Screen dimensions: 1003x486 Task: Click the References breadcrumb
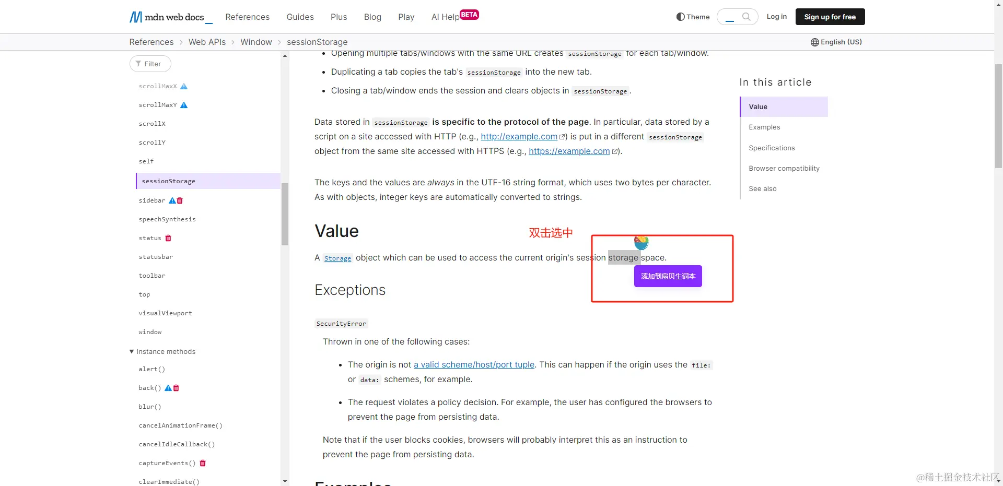151,42
